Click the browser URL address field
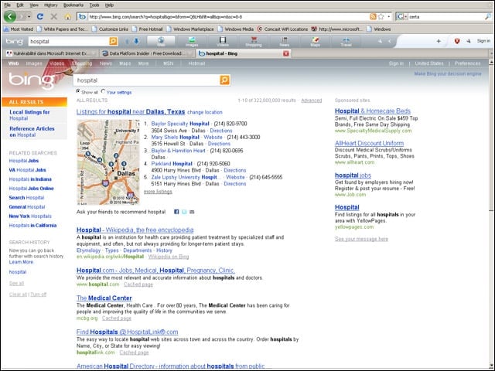Image resolution: width=495 pixels, height=371 pixels. coord(227,17)
